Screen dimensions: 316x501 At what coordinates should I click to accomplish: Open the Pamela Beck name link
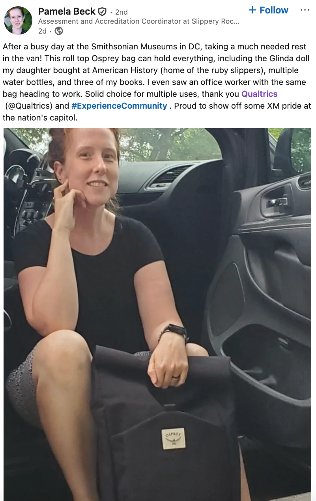tap(67, 11)
